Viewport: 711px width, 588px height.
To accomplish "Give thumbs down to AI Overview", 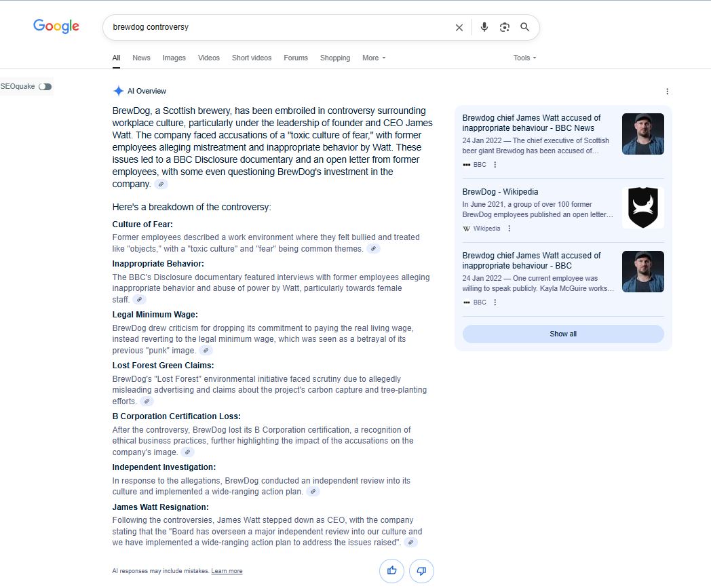I will (x=421, y=571).
